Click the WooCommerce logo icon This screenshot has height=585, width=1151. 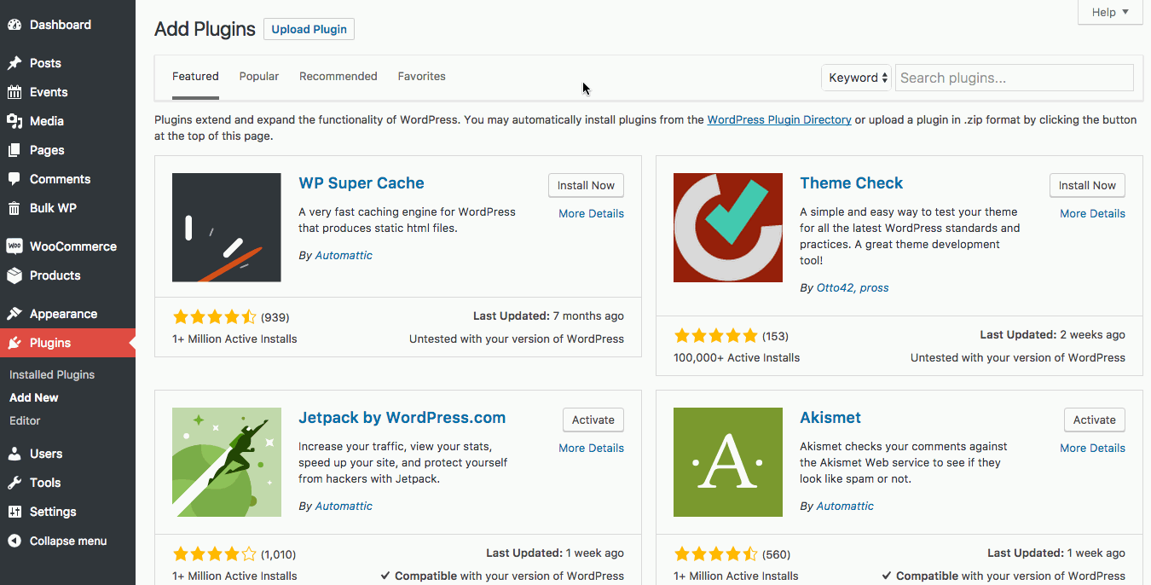pos(14,246)
